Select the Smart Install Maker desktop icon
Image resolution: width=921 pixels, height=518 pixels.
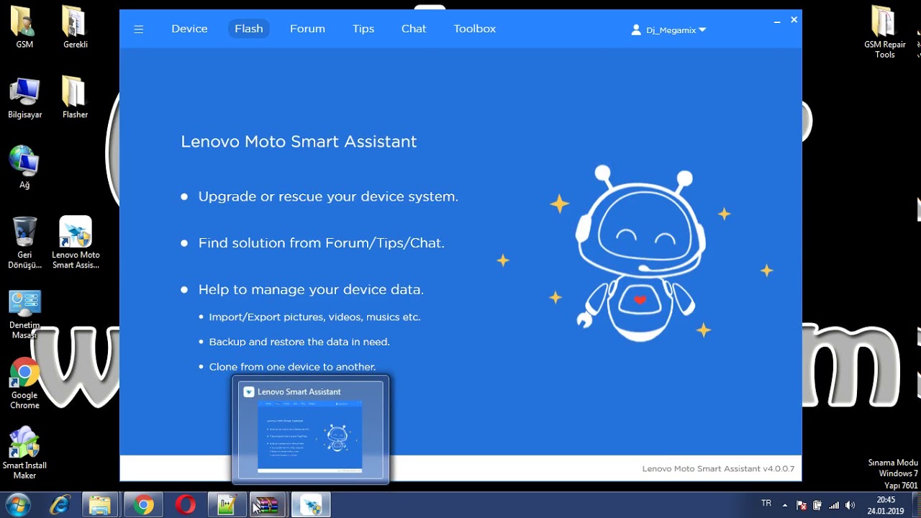click(x=24, y=453)
